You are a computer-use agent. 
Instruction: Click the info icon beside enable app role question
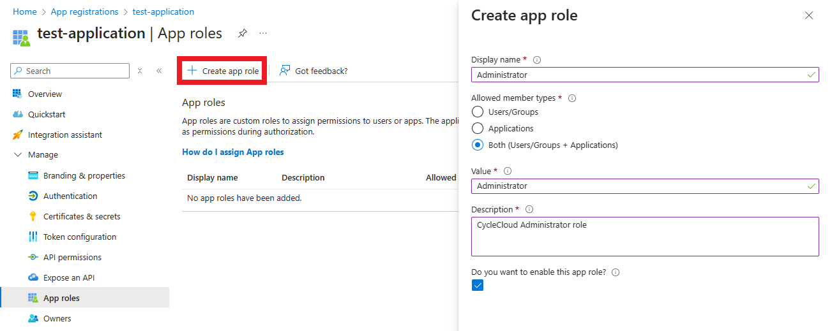(x=616, y=272)
